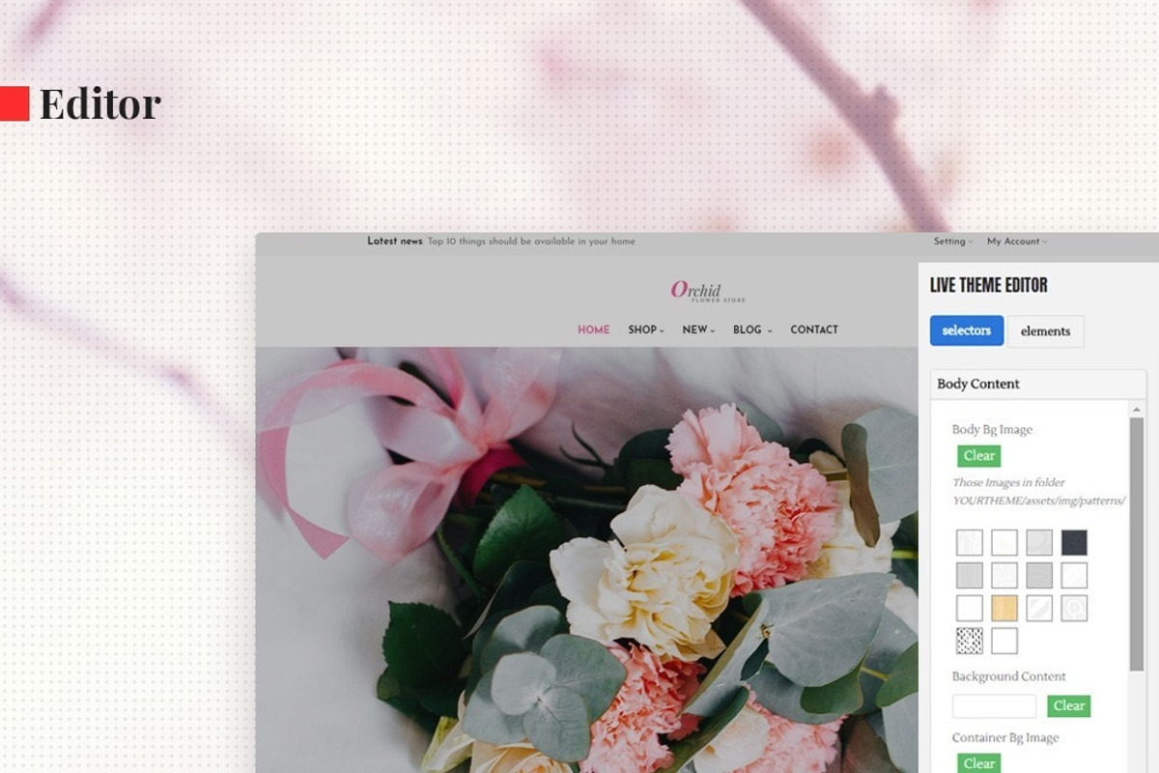Click the 'Body Bg Image' label
1159x773 pixels.
tap(992, 430)
